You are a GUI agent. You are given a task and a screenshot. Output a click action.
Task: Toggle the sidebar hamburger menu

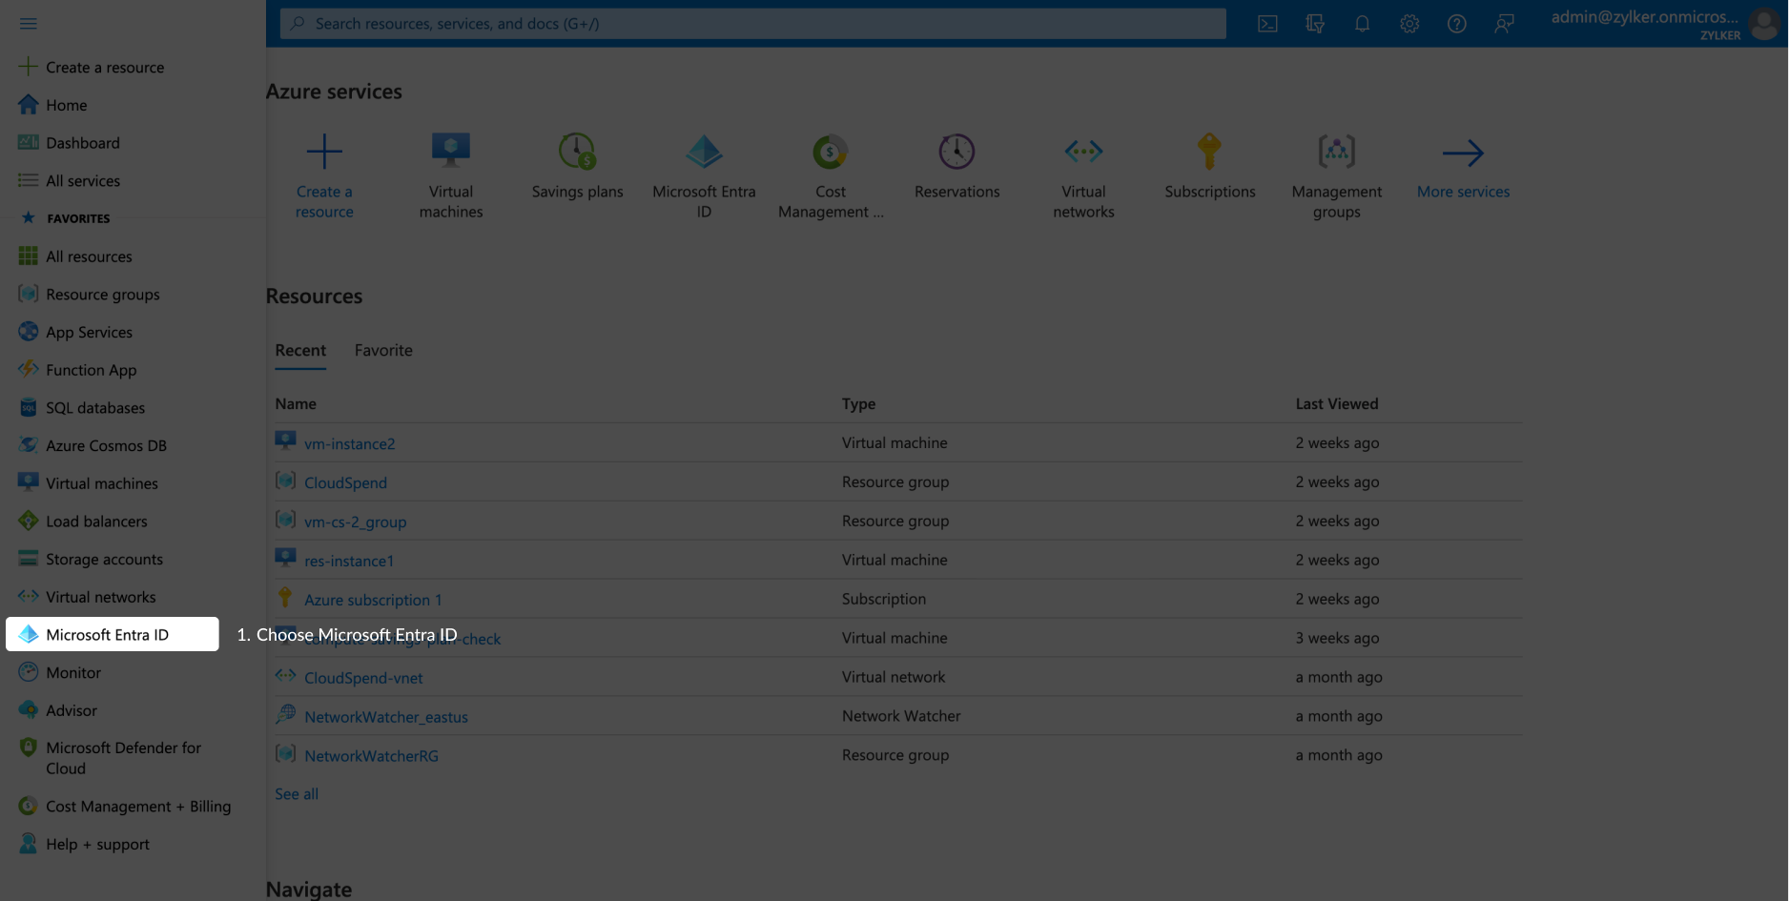point(28,23)
